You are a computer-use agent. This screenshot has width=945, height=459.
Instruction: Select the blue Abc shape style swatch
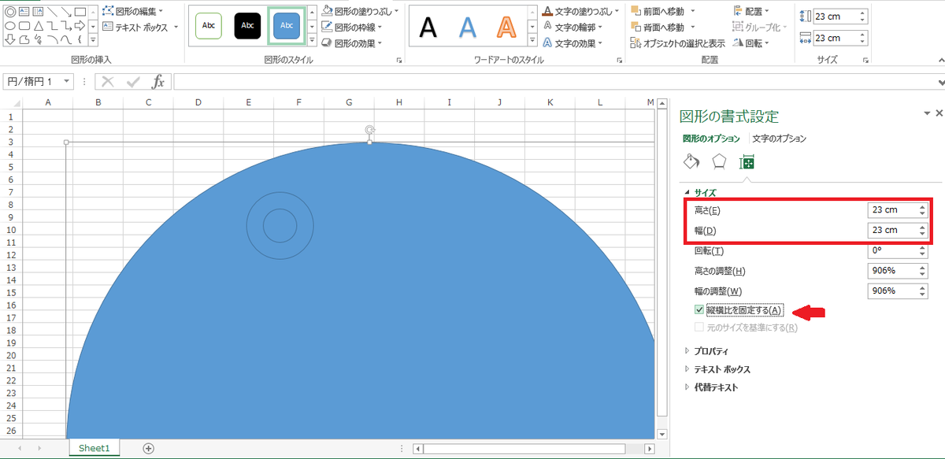287,26
